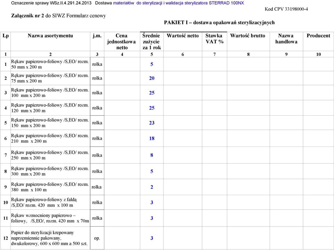The height and width of the screenshot is (250, 334).
Task: Select 'Rękaw wzmocniony papierowo – foliowy' item
Action: [x=50, y=218]
